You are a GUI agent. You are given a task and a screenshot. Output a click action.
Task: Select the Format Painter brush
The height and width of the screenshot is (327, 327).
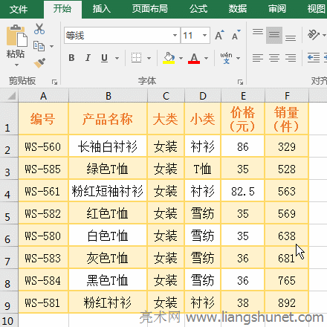[39, 63]
